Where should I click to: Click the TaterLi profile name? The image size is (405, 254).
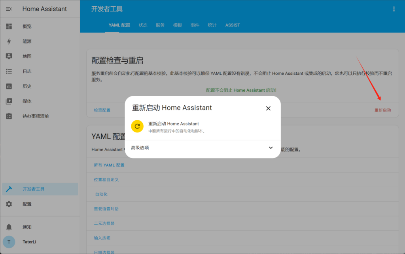coord(29,242)
